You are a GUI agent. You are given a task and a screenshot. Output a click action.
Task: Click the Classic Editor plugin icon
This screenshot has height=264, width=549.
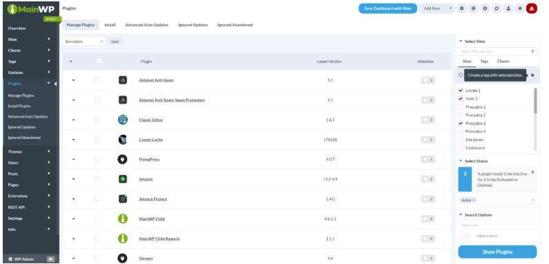(122, 120)
